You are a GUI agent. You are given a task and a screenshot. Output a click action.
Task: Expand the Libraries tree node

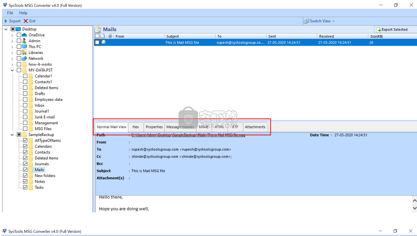12,53
